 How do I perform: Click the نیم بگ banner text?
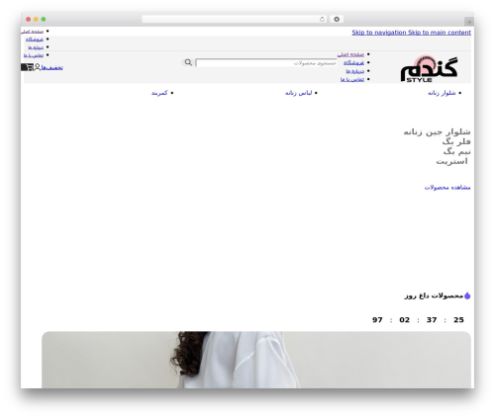pos(457,152)
